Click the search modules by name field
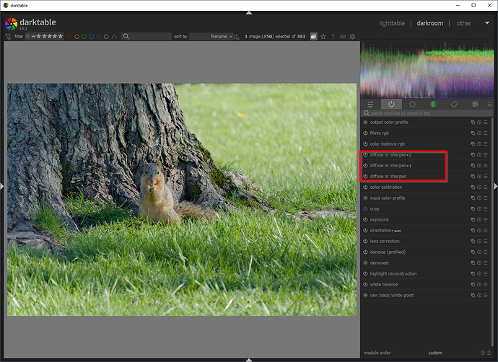This screenshot has height=362, width=498. [427, 113]
